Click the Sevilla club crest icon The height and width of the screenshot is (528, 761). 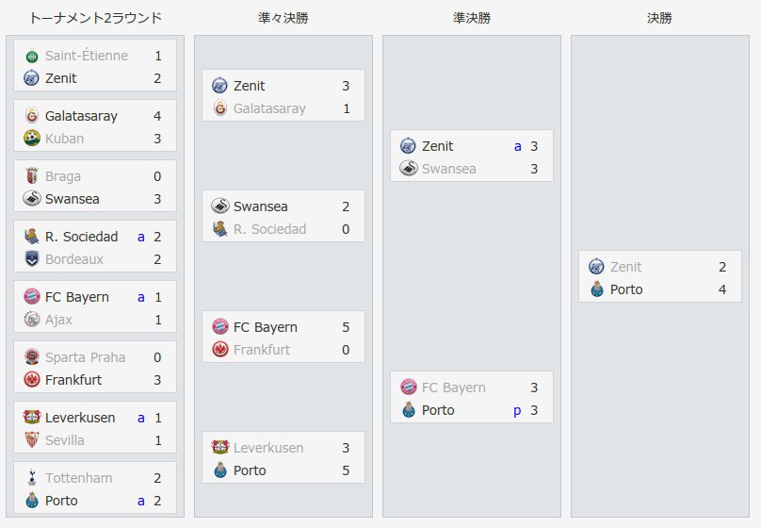tap(31, 439)
